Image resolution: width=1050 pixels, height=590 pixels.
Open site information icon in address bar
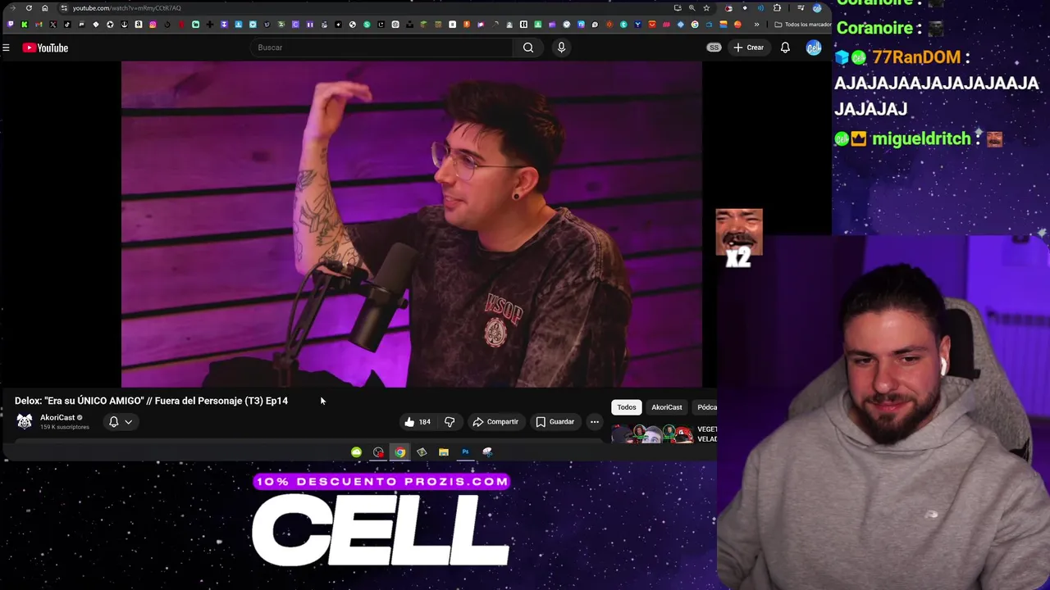64,8
